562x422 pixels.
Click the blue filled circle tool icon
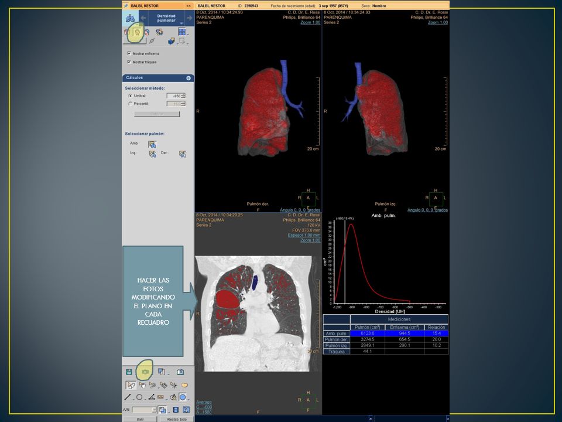[183, 397]
